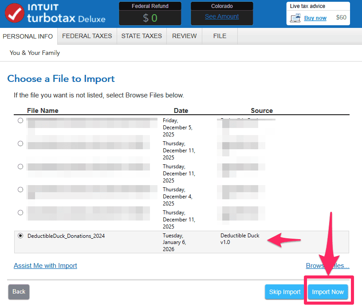
Task: Click the Buy now link
Action: pyautogui.click(x=315, y=18)
